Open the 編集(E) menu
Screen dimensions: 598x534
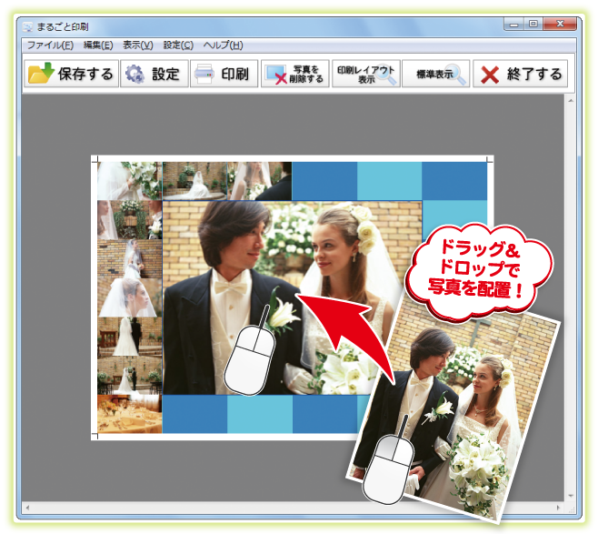point(98,45)
